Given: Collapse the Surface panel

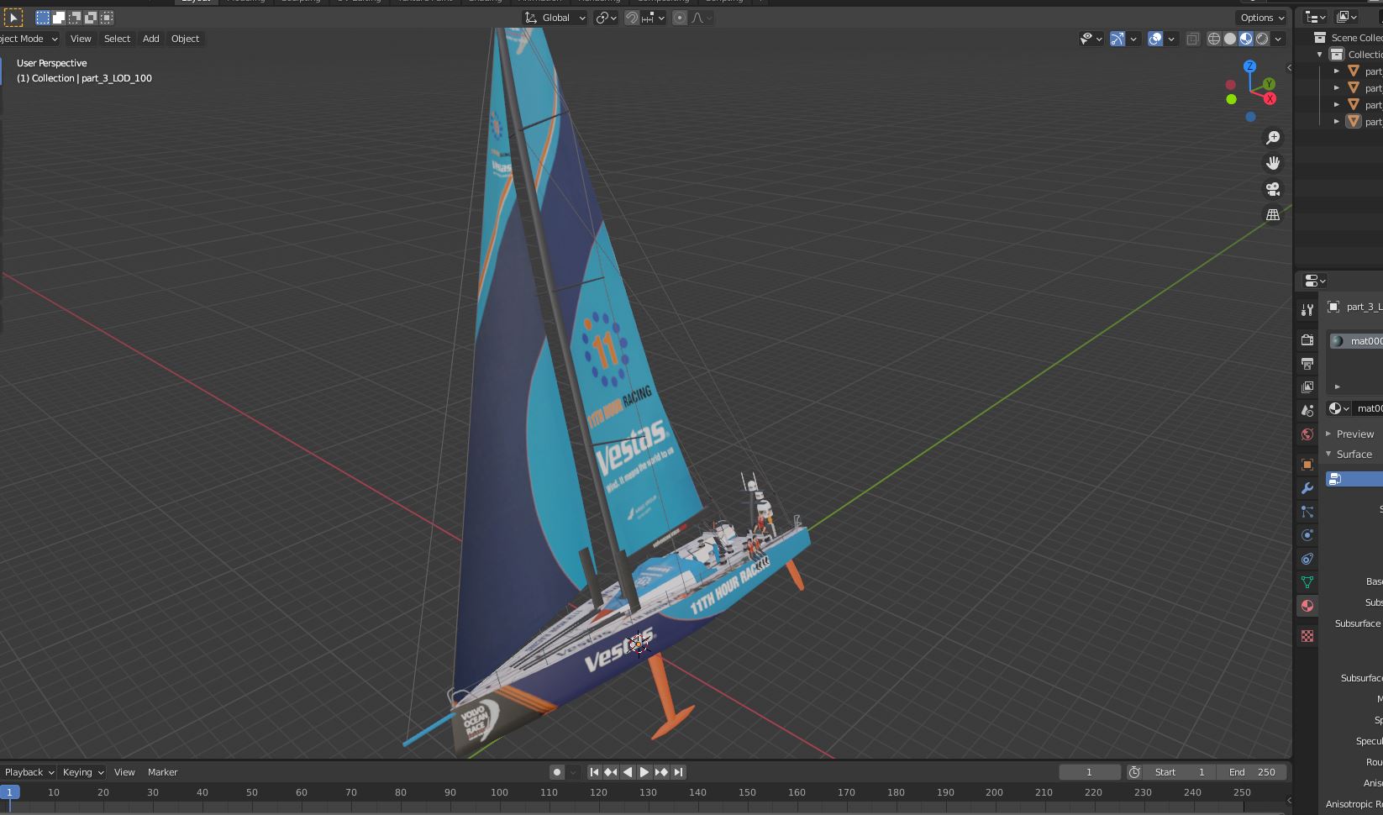Looking at the screenshot, I should [1354, 455].
